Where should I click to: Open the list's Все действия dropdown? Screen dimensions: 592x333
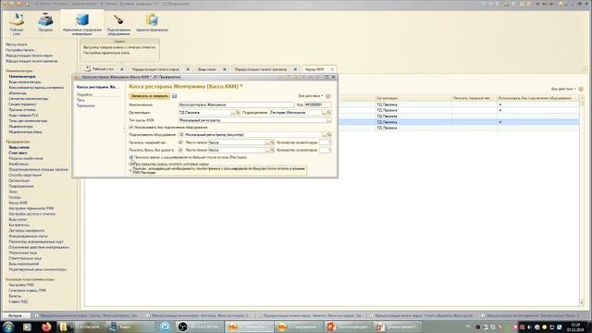pyautogui.click(x=563, y=89)
